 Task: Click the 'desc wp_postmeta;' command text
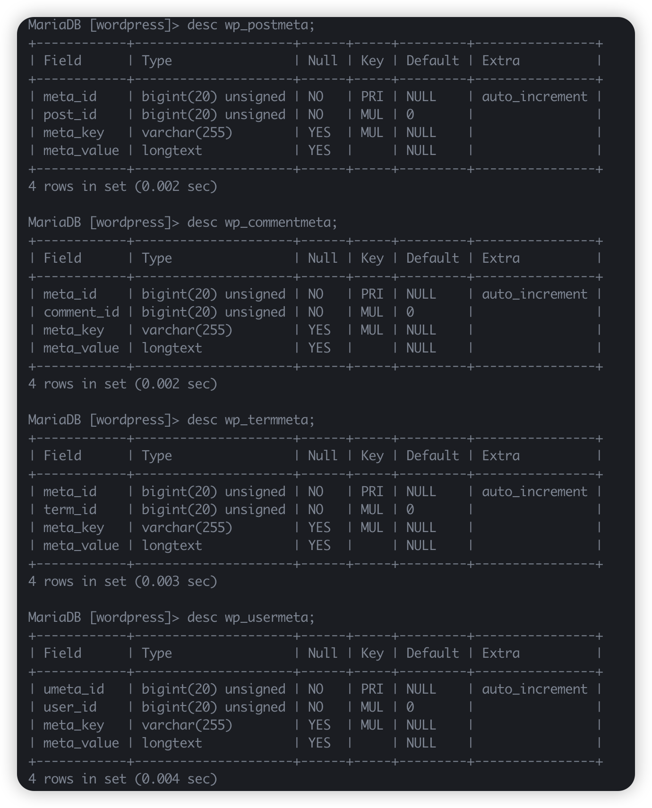tap(250, 25)
